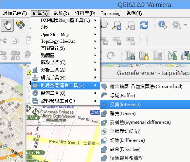Expand the 路網圖 submenu
This screenshot has width=190, height=162.
pos(66,55)
